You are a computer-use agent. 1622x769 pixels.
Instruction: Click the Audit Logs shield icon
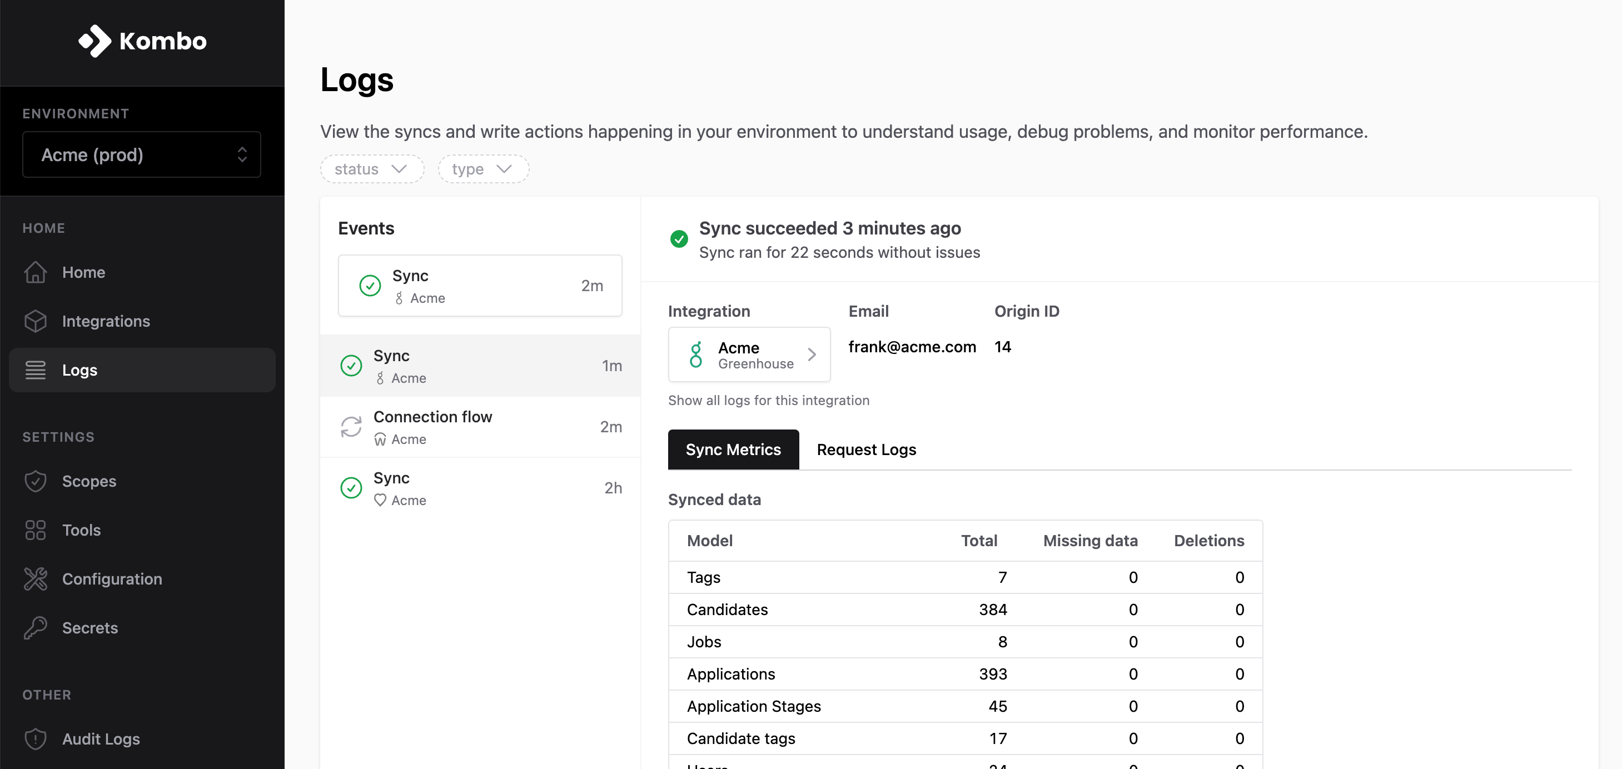point(35,739)
